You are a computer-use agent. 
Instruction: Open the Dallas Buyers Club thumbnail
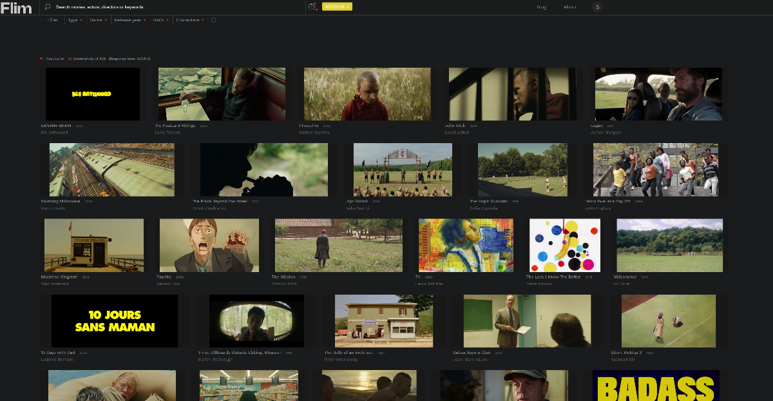point(527,321)
